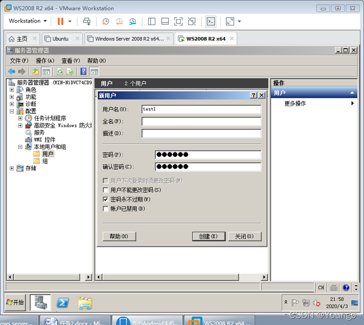Pause the virtual machine
364x325 pixels.
pyautogui.click(x=61, y=22)
